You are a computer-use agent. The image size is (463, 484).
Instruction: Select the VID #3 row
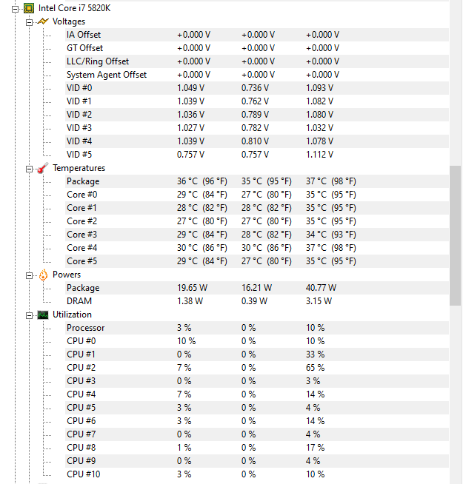pos(79,128)
